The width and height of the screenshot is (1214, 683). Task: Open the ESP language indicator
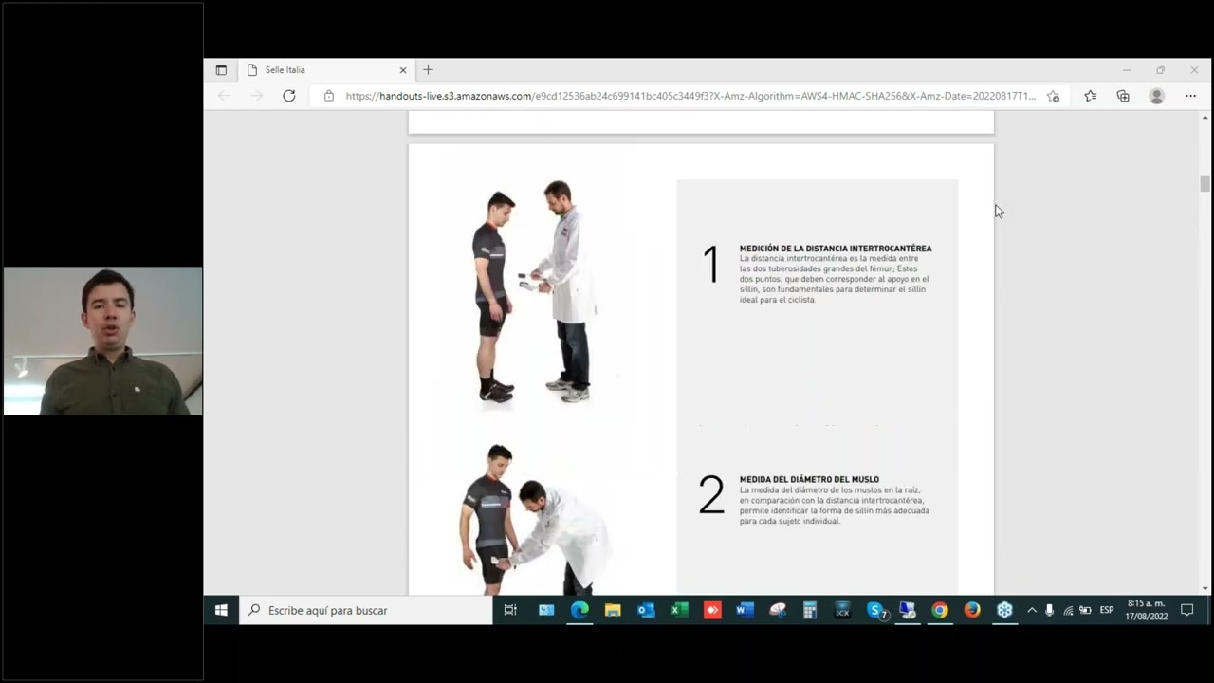(1107, 610)
